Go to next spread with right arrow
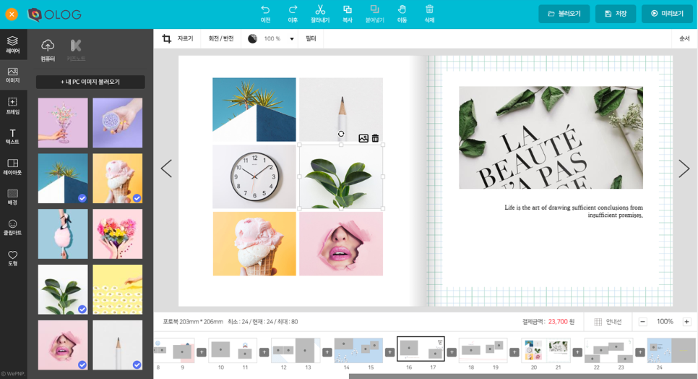This screenshot has height=379, width=698. click(684, 169)
